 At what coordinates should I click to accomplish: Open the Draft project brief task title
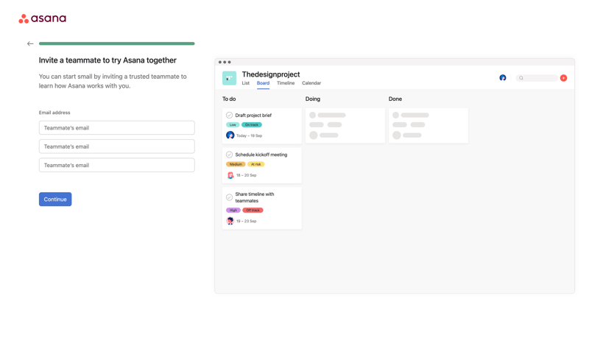[x=253, y=116]
